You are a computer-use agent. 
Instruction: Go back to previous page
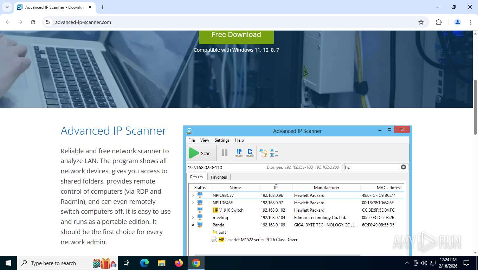8,22
